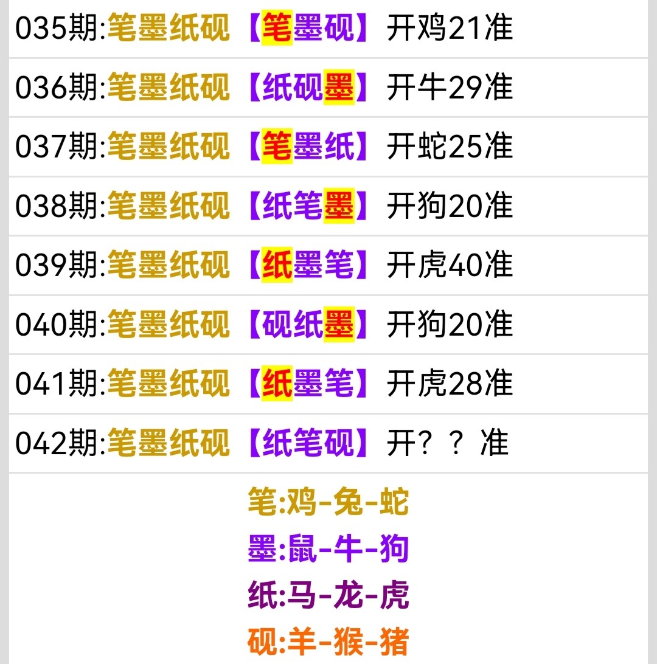Screen dimensions: 657x664
Task: Click the highlighted 墨 in row 040期
Action: pos(339,324)
